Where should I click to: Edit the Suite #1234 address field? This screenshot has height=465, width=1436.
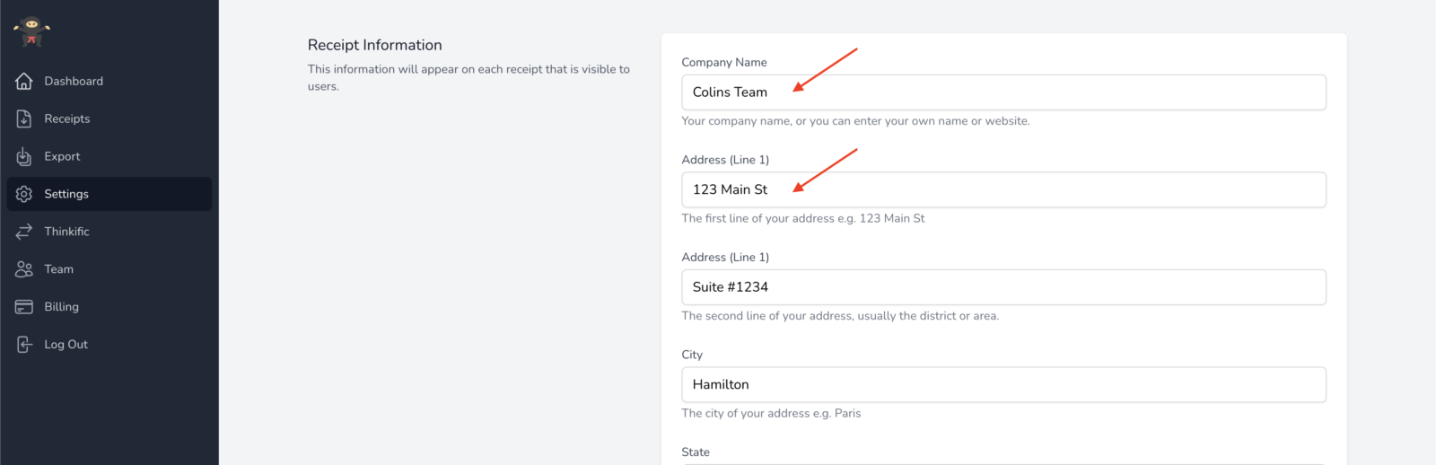[1003, 287]
